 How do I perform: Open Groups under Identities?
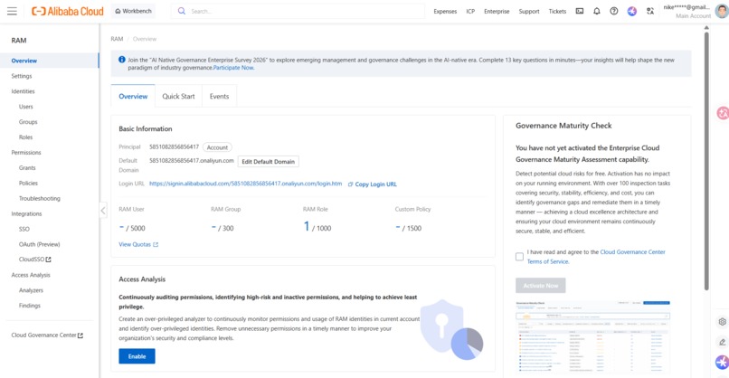(28, 122)
